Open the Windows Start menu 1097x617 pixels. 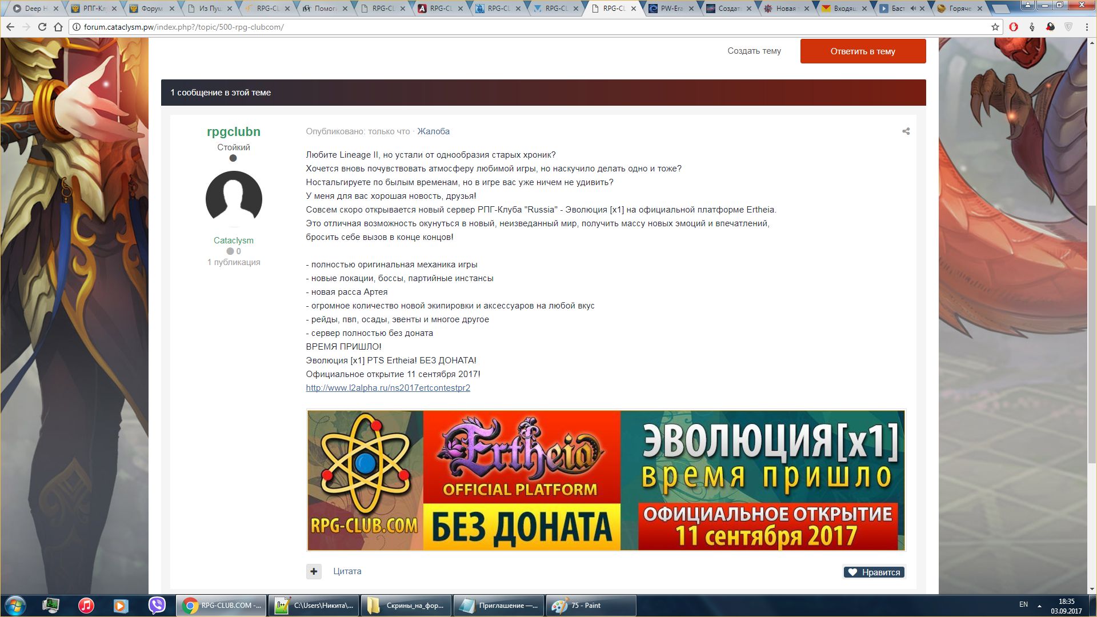click(x=15, y=606)
